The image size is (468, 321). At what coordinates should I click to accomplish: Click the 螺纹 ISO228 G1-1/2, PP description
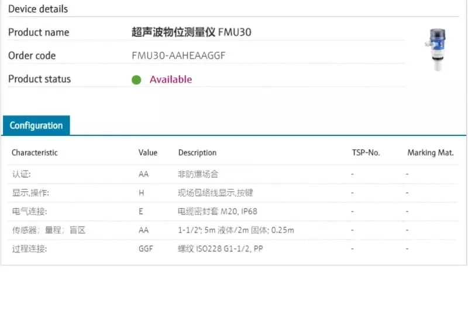pyautogui.click(x=221, y=249)
